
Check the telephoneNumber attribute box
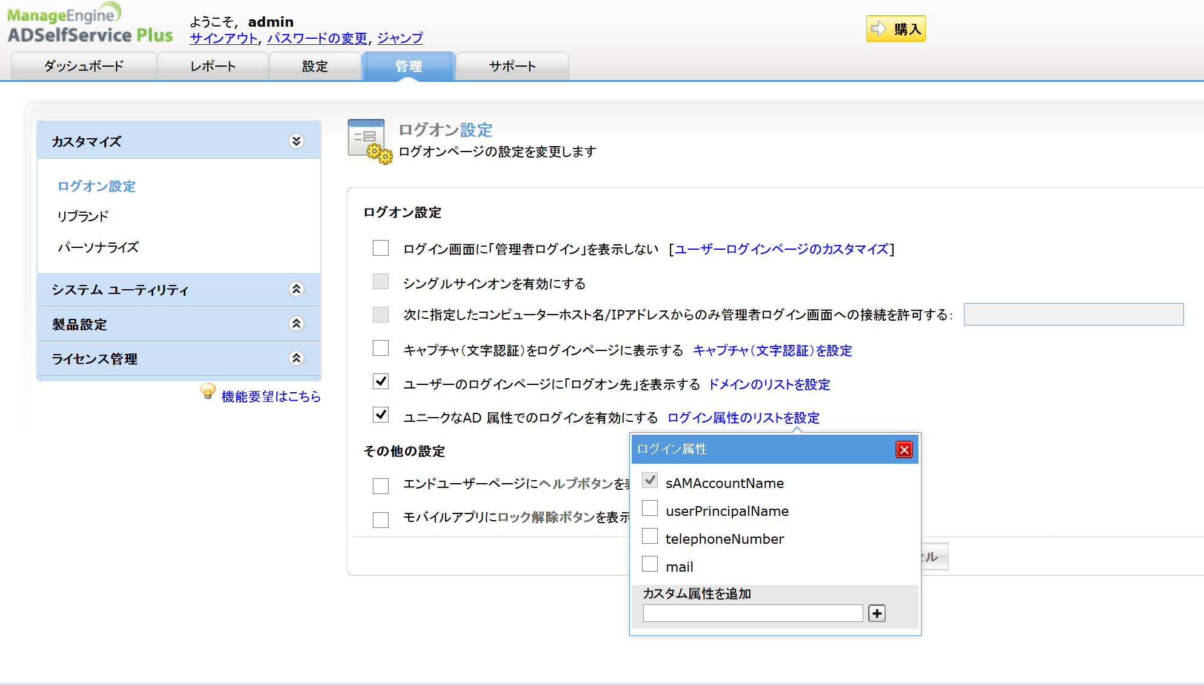coord(650,536)
